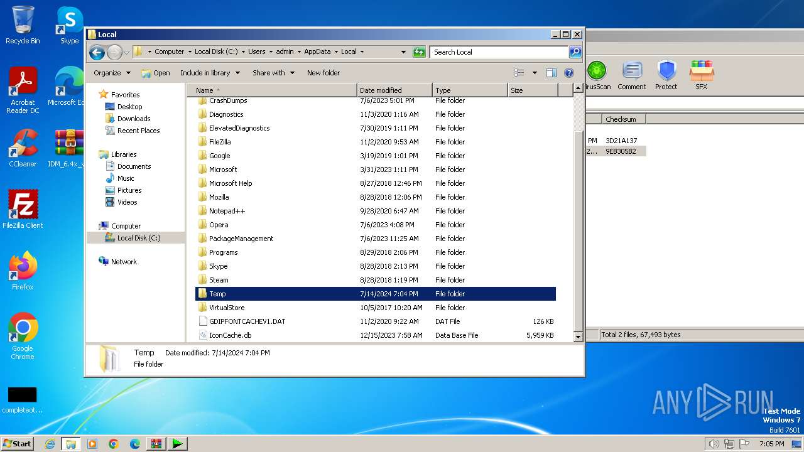The width and height of the screenshot is (804, 452).
Task: Open Internet Explorer from taskbar
Action: coord(50,444)
